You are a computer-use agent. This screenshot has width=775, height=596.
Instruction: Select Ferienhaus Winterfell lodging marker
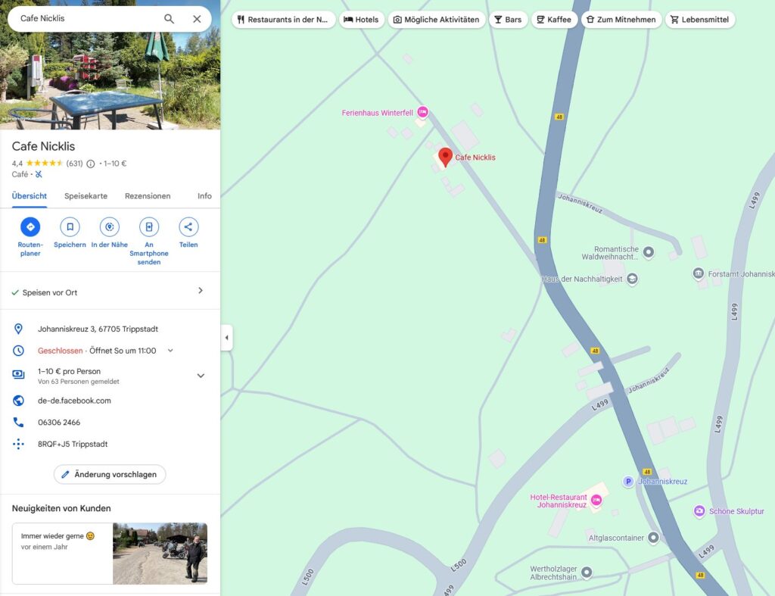tap(422, 112)
